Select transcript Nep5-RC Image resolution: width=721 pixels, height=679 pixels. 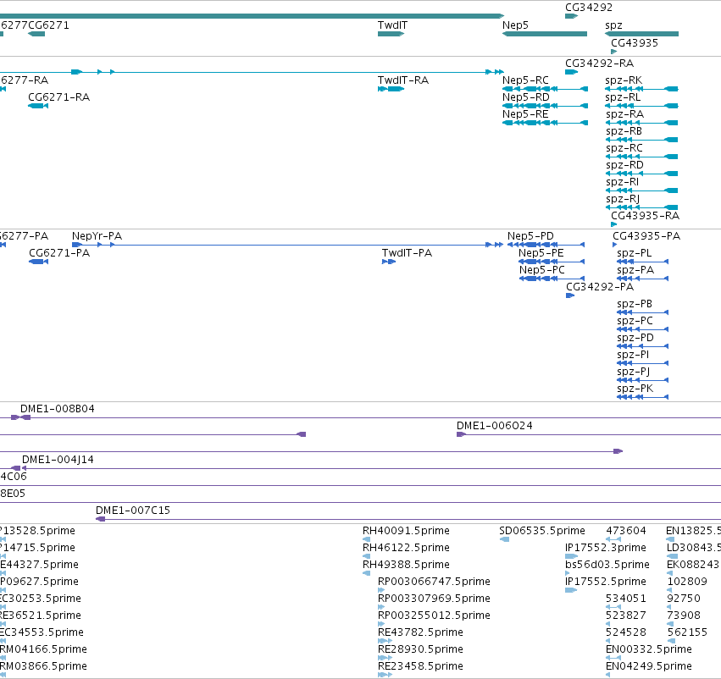point(545,89)
